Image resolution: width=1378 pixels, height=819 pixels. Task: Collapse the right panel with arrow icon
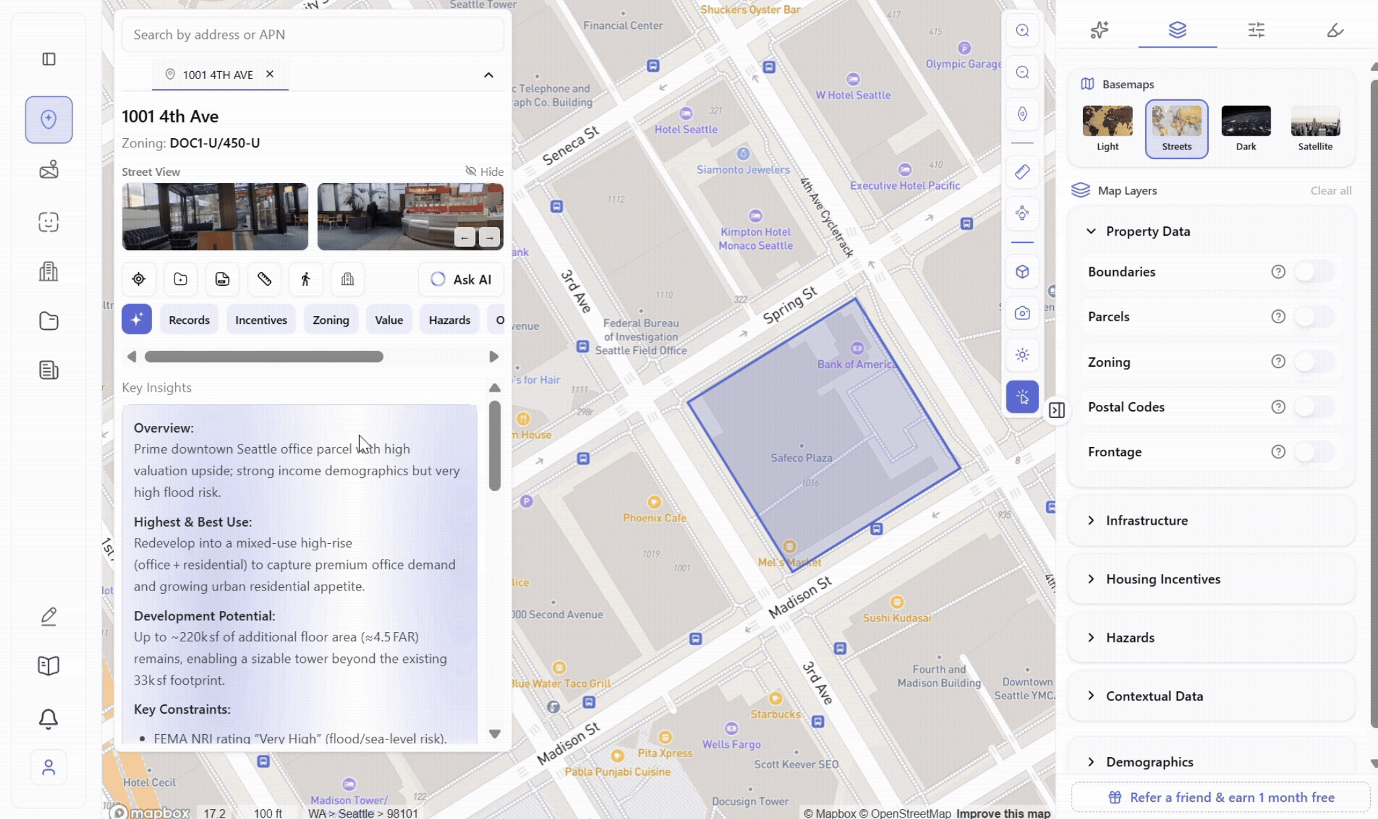[x=1057, y=410]
